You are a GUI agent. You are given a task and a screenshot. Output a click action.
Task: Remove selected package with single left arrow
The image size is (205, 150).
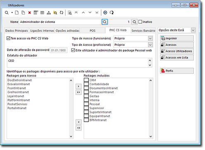coord(79,122)
